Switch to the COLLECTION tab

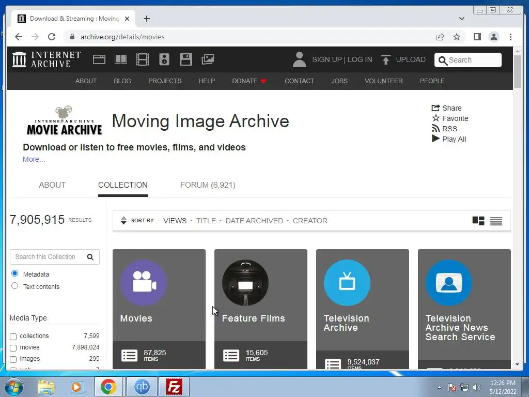pos(123,185)
